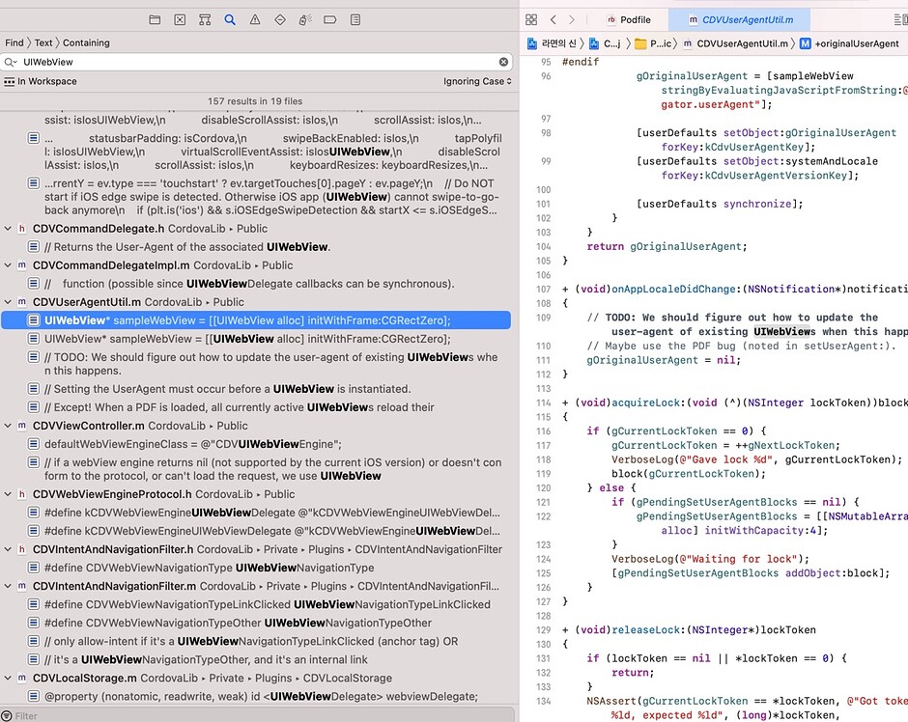The image size is (908, 722).
Task: Collapse CDVCommandDelegateImpl.m results group
Action: pyautogui.click(x=8, y=265)
